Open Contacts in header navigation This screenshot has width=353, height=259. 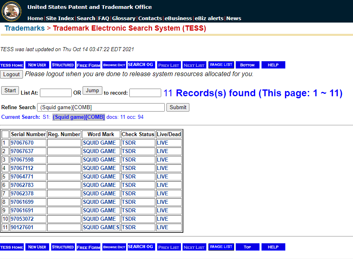pos(150,19)
